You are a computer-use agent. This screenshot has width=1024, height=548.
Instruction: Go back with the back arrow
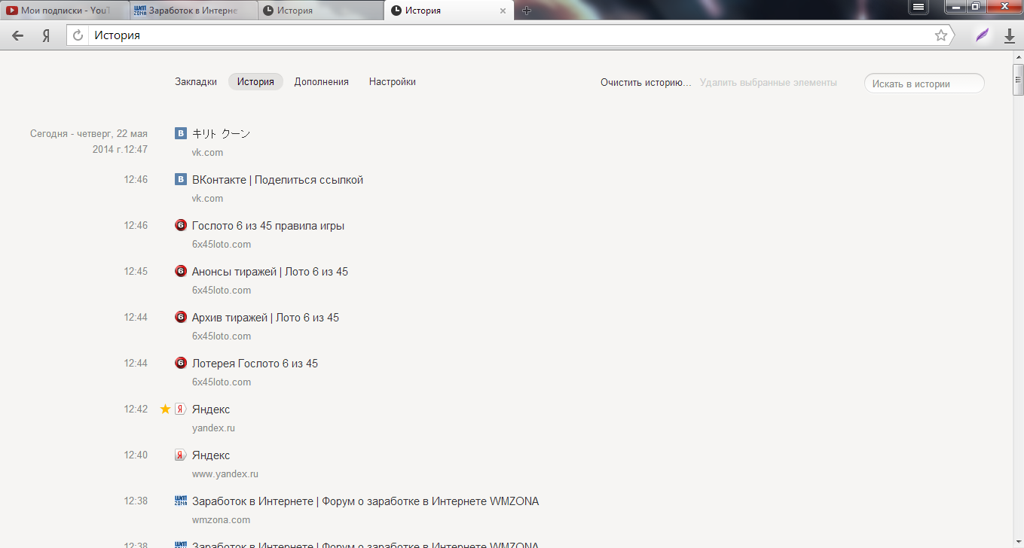(18, 35)
